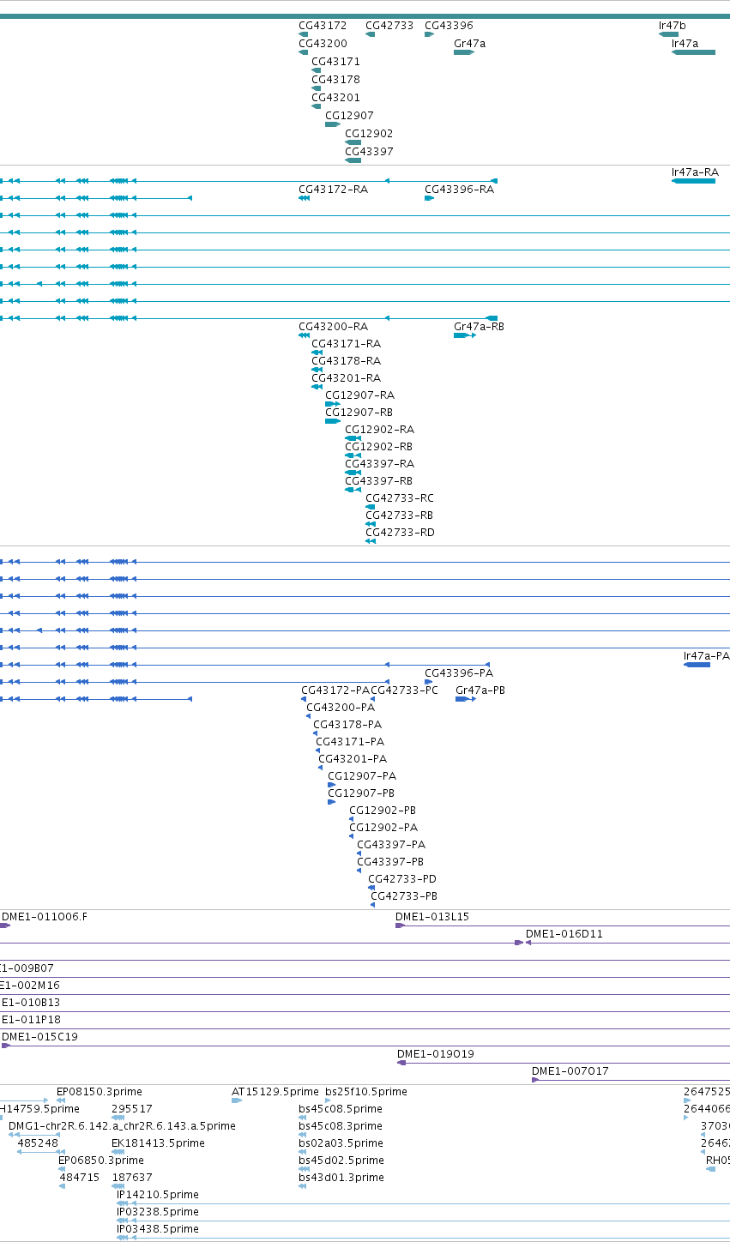Select the Gr47a-RB transcript label
This screenshot has height=1242, width=730.
coord(479,327)
